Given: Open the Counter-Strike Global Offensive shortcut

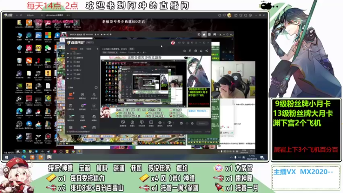Looking at the screenshot, I should coord(29,87).
